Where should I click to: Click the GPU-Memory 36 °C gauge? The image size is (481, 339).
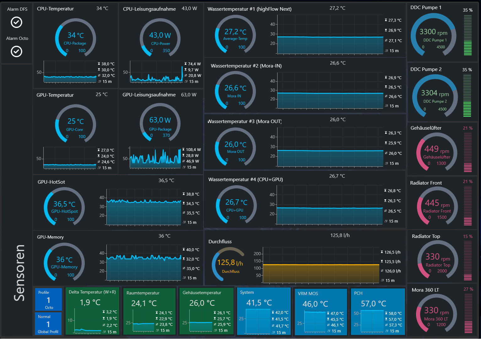click(x=64, y=262)
